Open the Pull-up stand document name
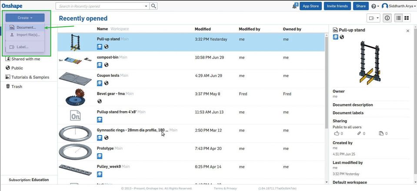 (108, 39)
